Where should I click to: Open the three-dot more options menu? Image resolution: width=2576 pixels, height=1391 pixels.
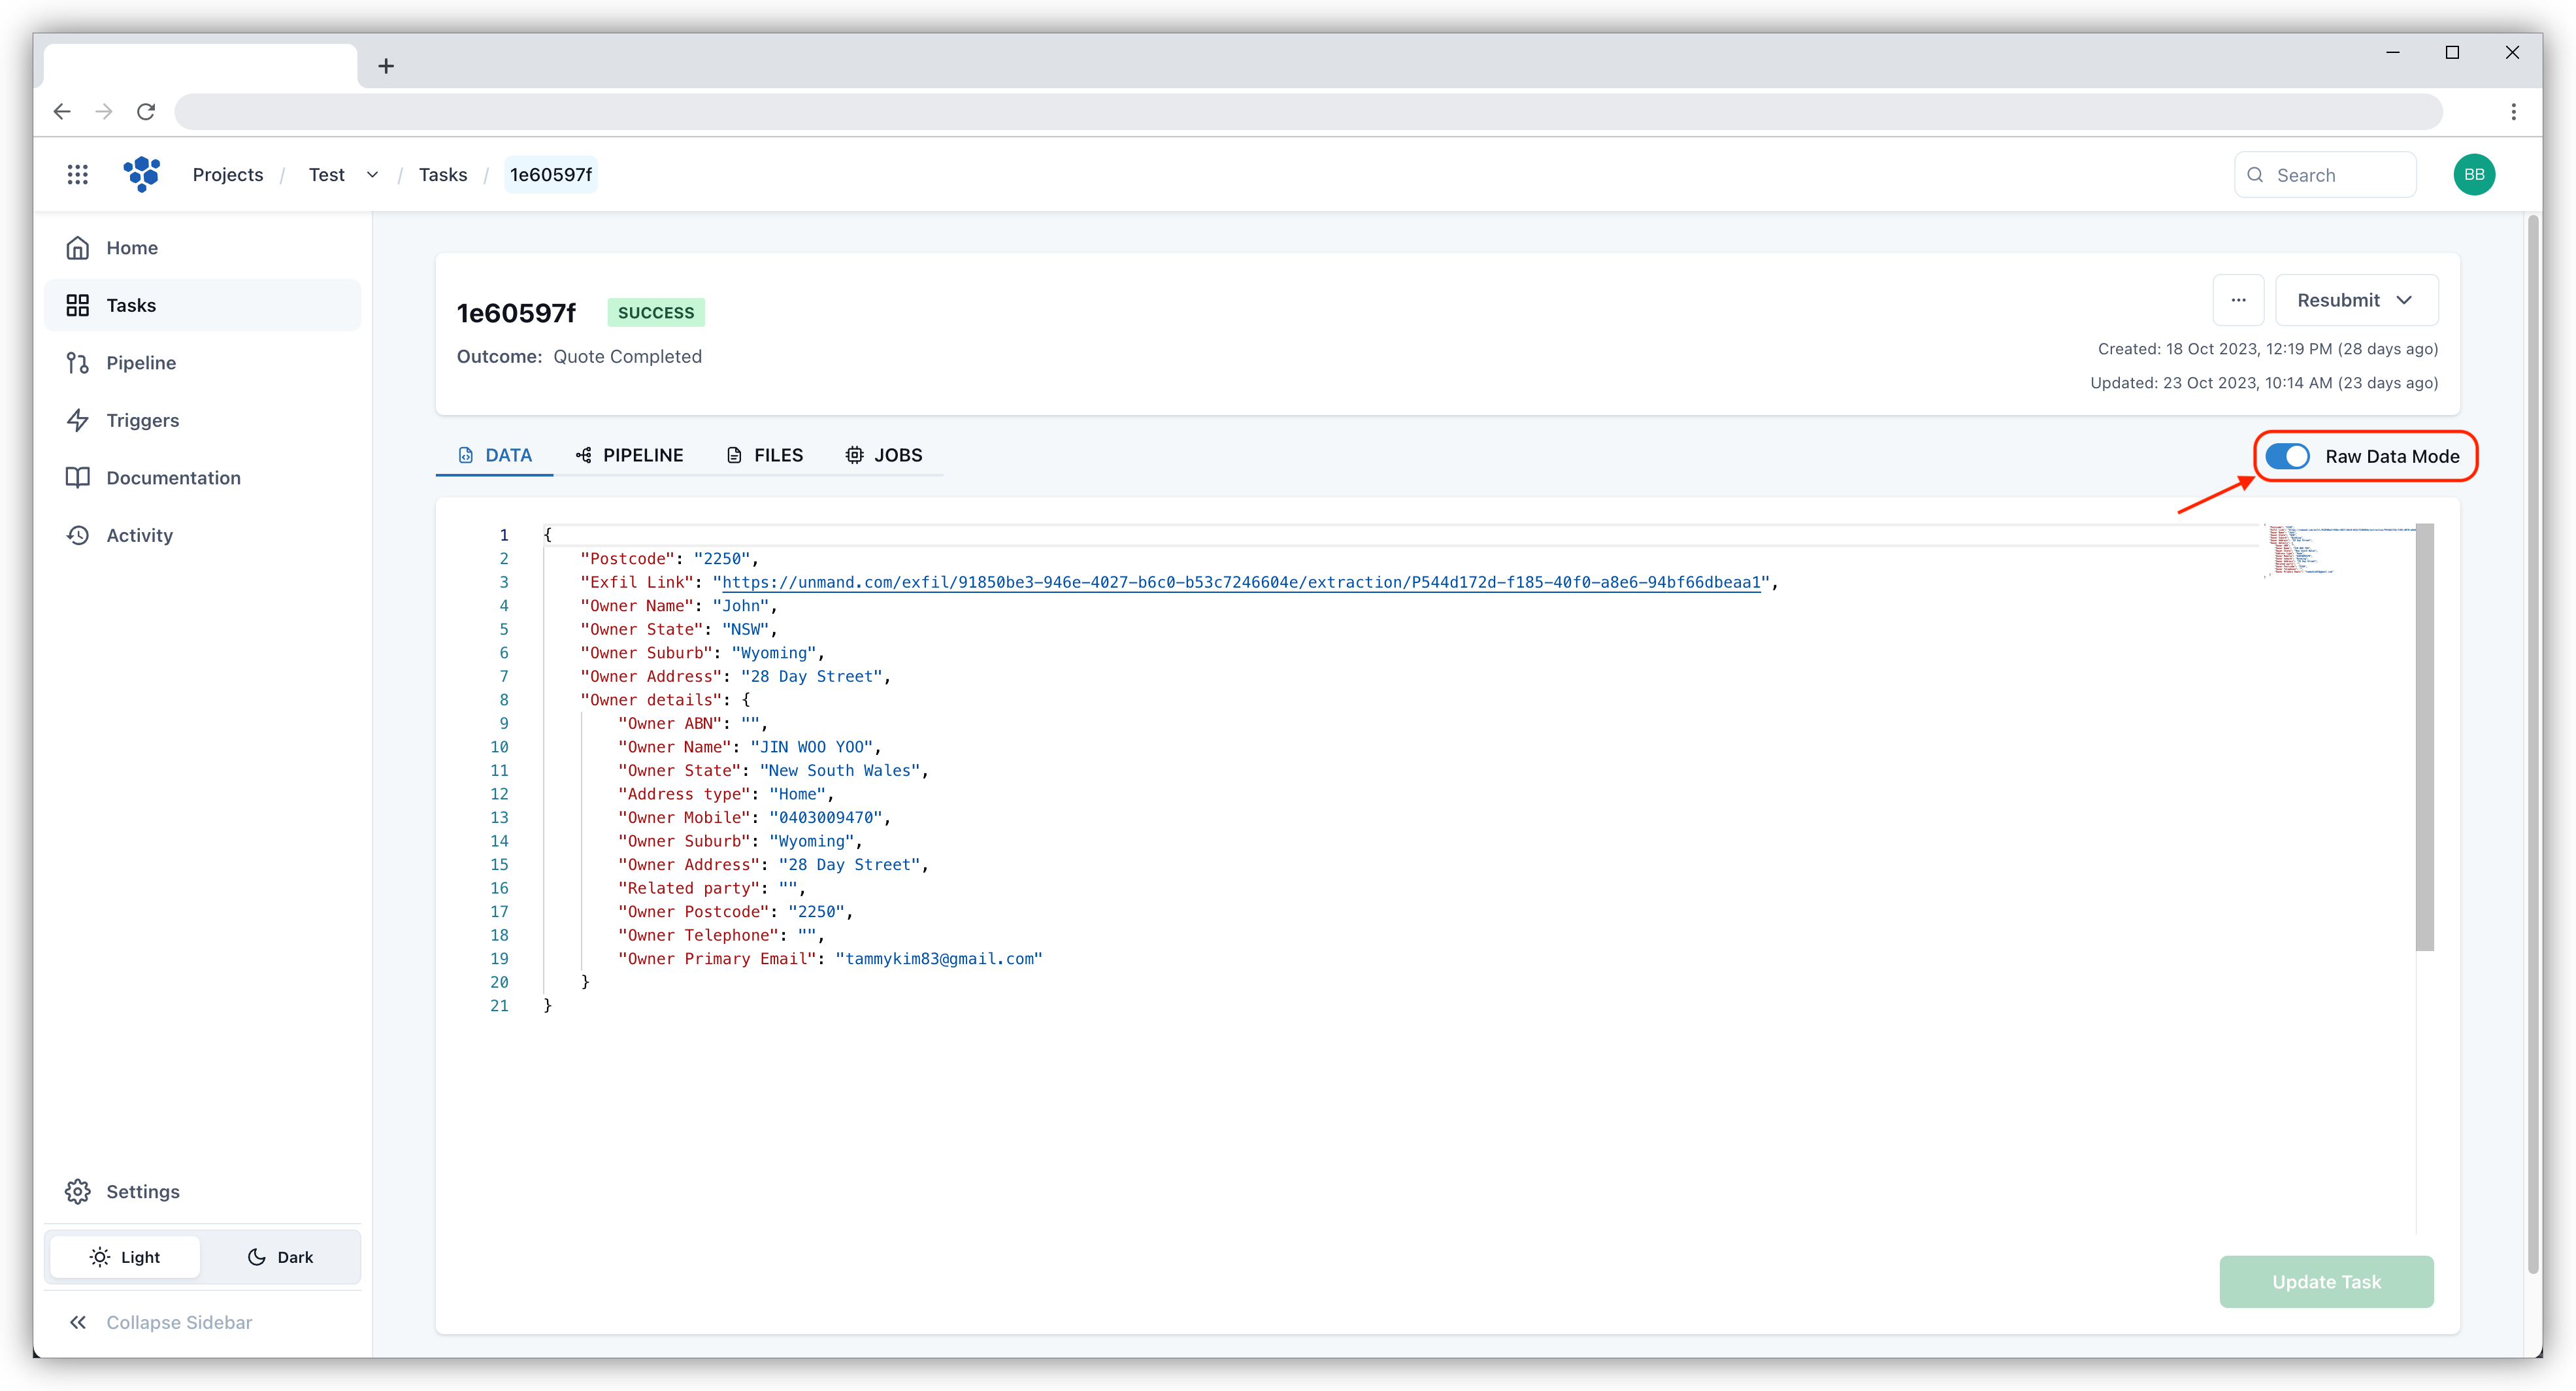(x=2238, y=300)
